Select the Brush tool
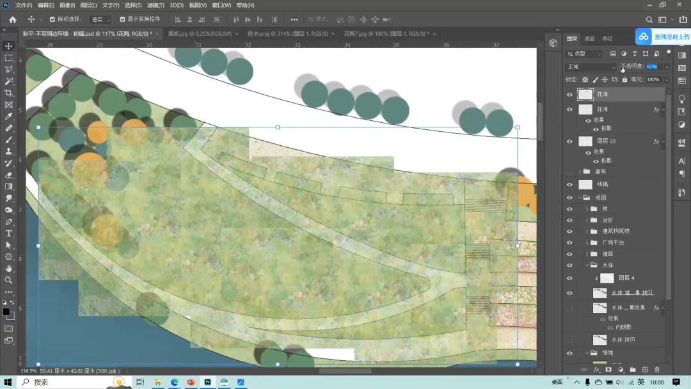691x389 pixels. pyautogui.click(x=8, y=139)
